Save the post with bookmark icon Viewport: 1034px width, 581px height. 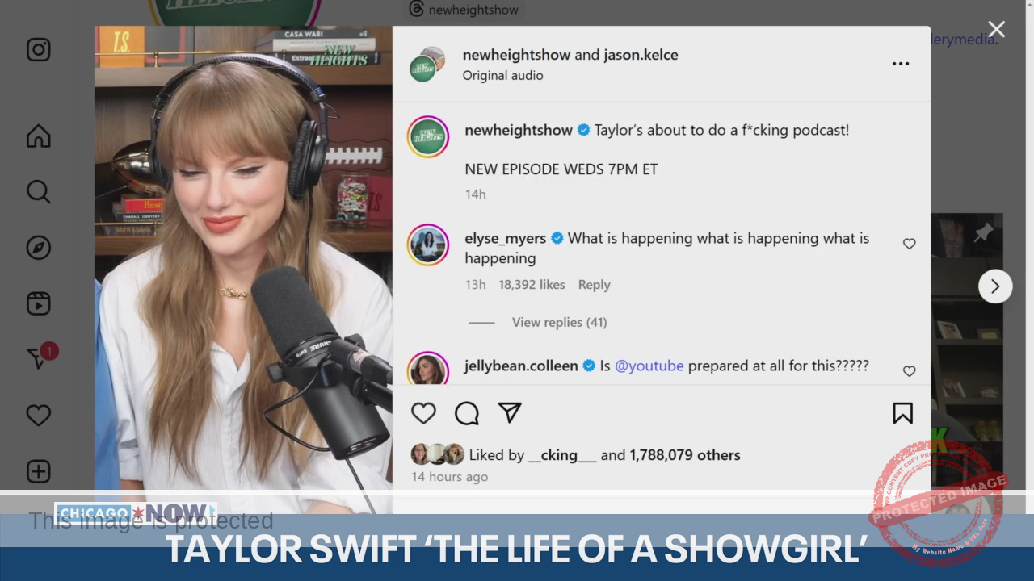902,413
